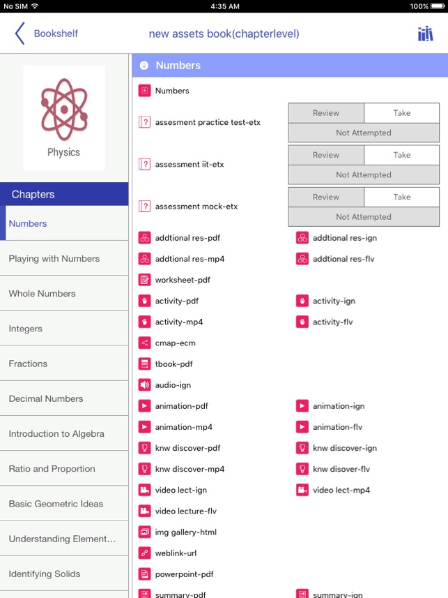Open the img gallery-html icon
The height and width of the screenshot is (598, 448).
(x=144, y=532)
